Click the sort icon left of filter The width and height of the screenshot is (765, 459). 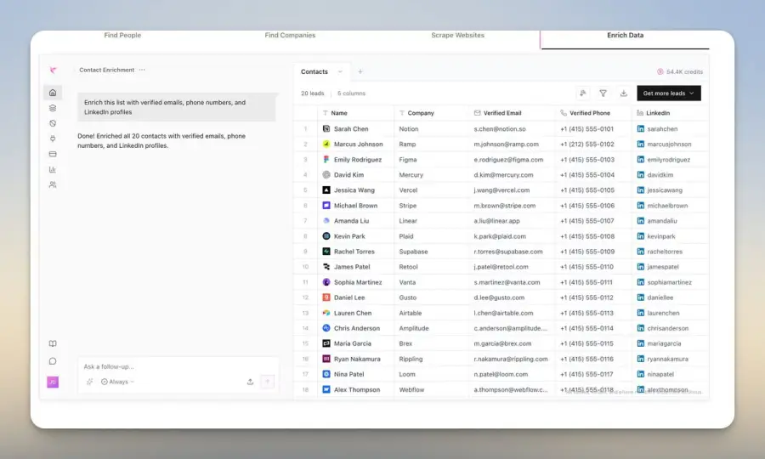[x=583, y=93]
